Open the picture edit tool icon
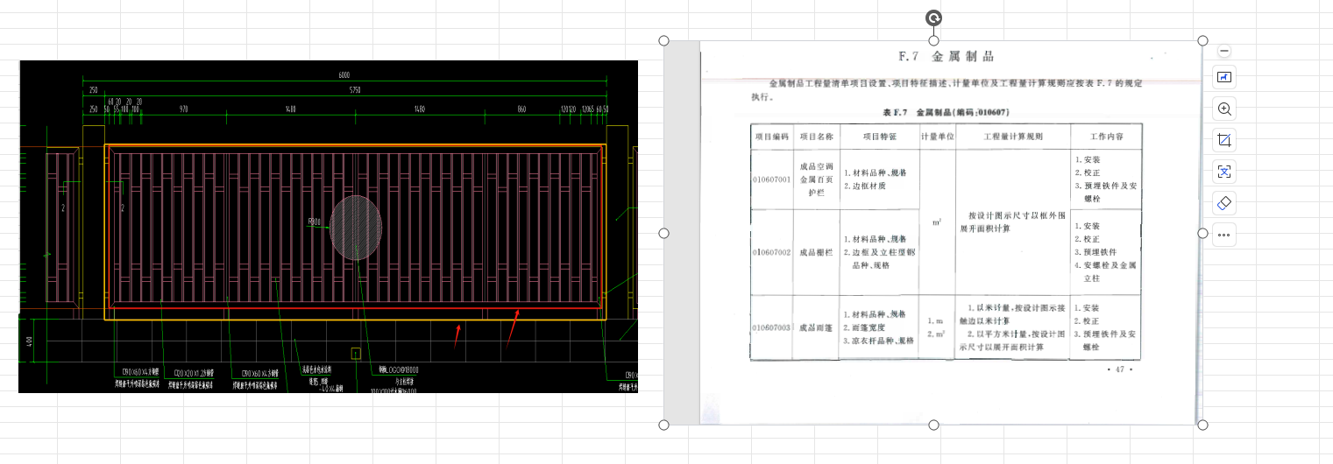Viewport: 1333px width, 464px height. 1224,78
